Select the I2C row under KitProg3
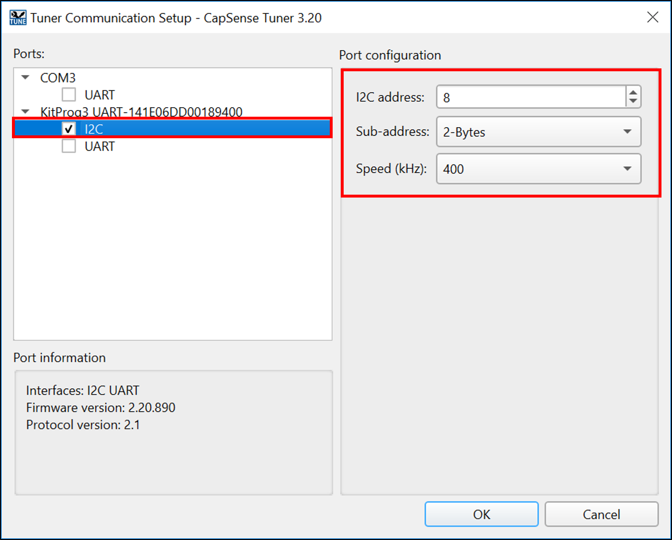This screenshot has width=672, height=540. pos(172,129)
